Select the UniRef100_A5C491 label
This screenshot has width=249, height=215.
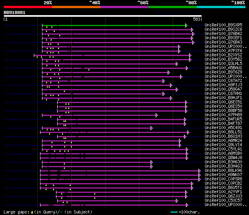[x=223, y=128]
